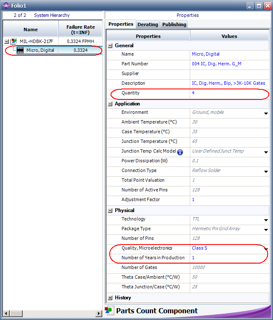273x320 pixels.
Task: Collapse the Physical properties section
Action: pyautogui.click(x=110, y=210)
